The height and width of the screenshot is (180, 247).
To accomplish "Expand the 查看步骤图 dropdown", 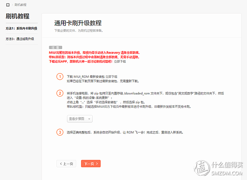I will pyautogui.click(x=80, y=119).
